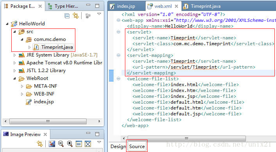Expand Apache Tomcat v8.0 Runtime Library

14,63
